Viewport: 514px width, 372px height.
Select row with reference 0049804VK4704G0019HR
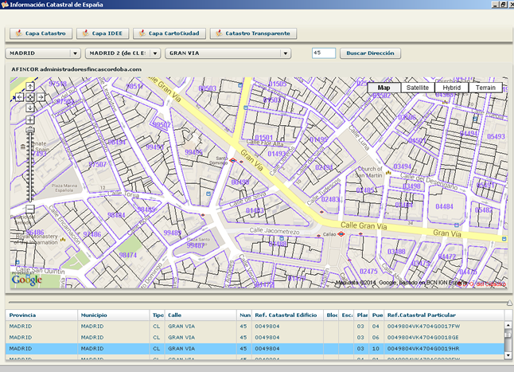(255, 349)
